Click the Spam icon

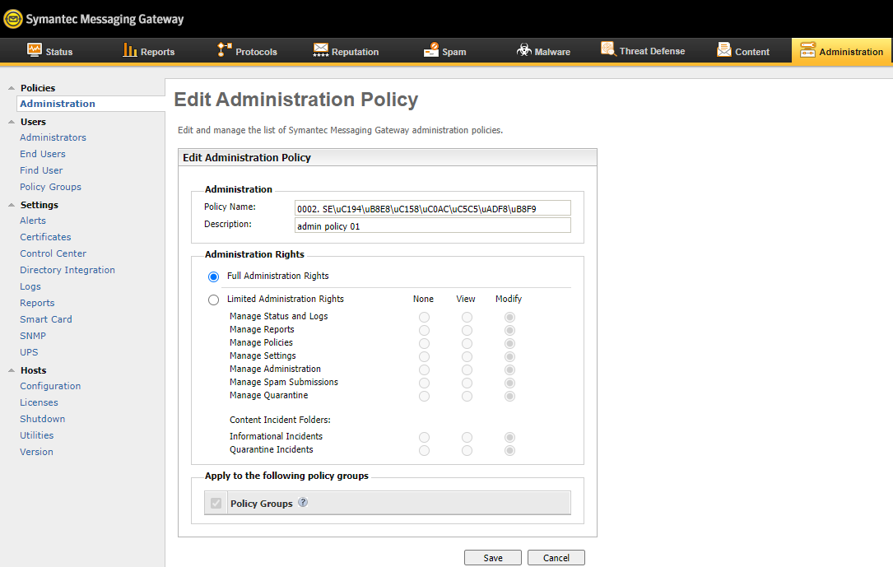431,50
